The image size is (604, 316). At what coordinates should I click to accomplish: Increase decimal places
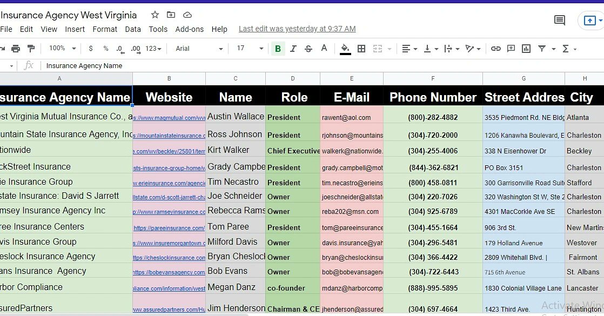[x=135, y=49]
